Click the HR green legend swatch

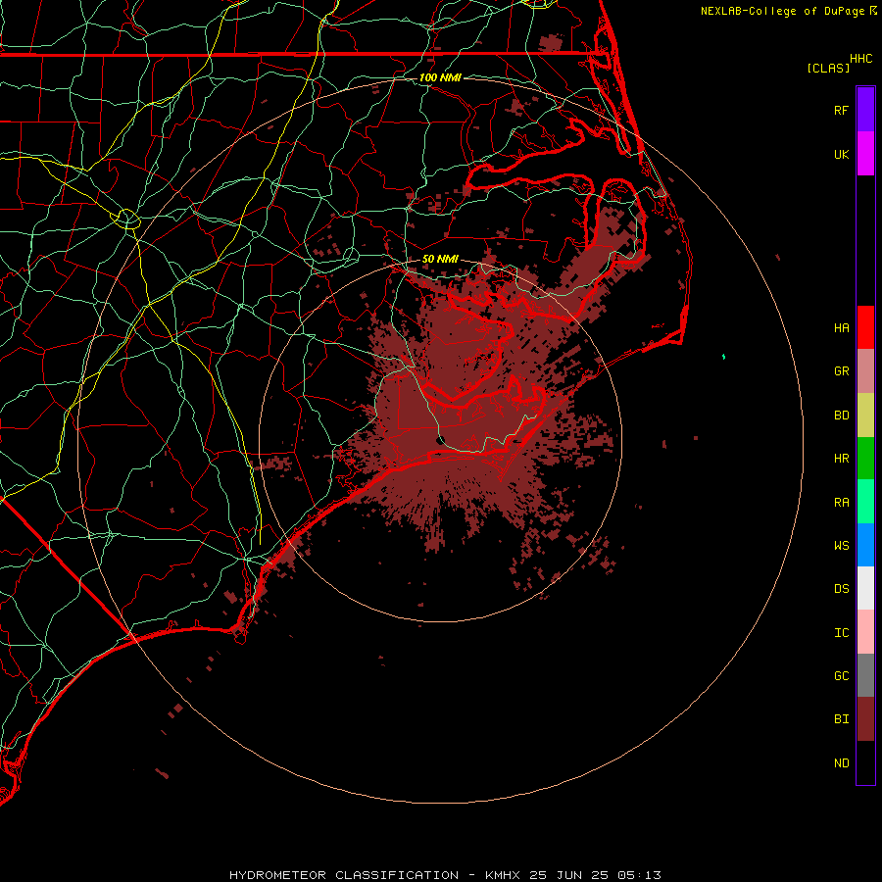tap(865, 458)
